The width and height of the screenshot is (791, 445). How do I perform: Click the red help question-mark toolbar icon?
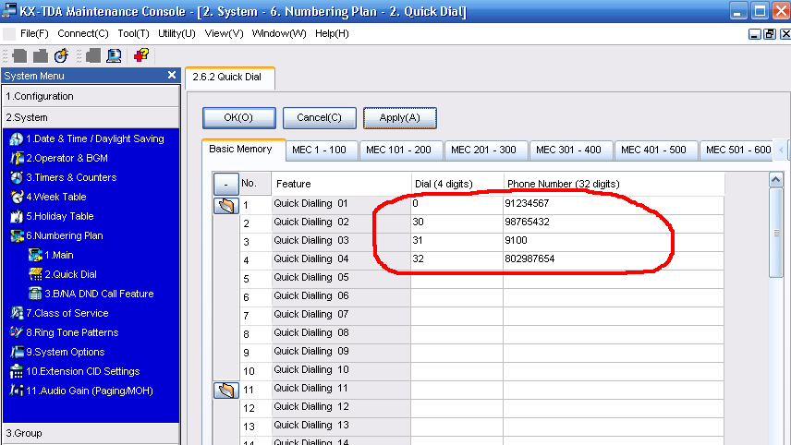coord(141,55)
